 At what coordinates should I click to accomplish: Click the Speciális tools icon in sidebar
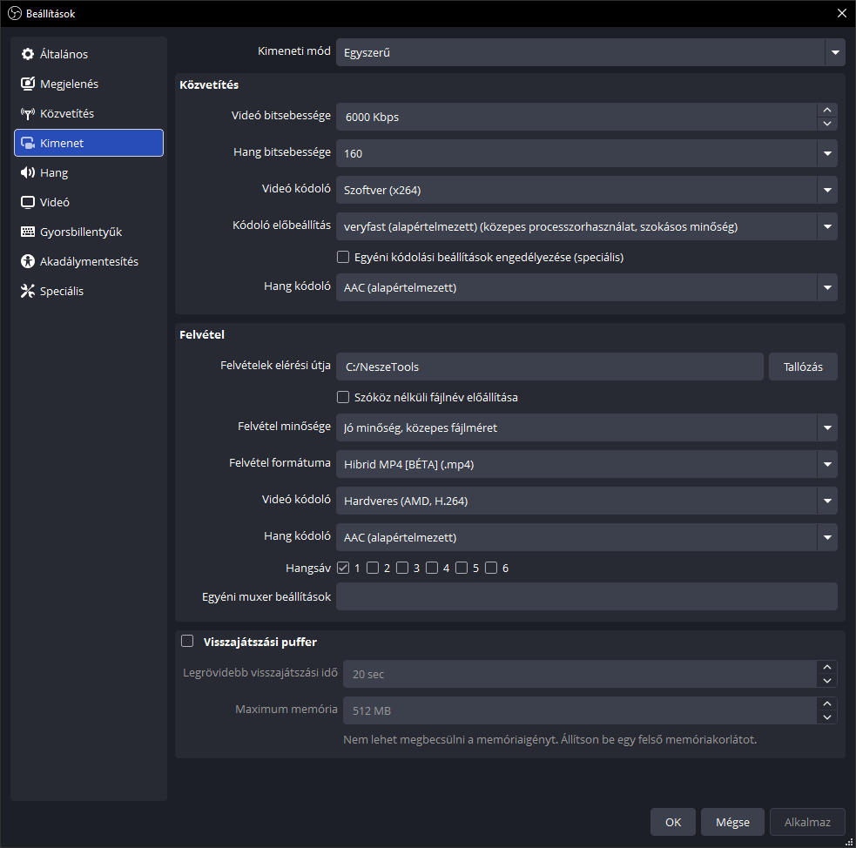[x=27, y=291]
